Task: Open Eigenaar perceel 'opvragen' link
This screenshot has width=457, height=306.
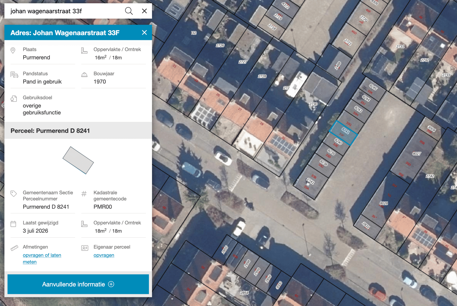Action: click(104, 255)
